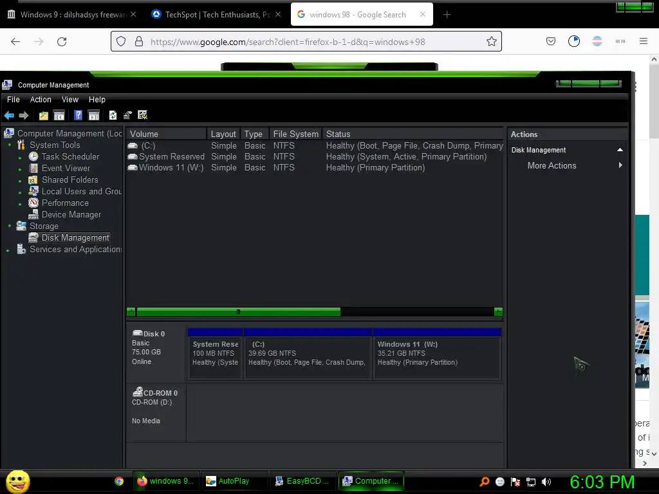Expand Services and Applications node
The width and height of the screenshot is (659, 494).
8,251
